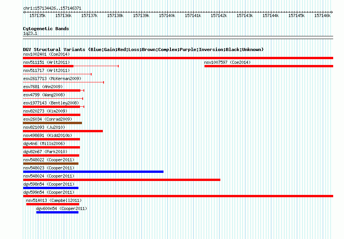Click the nsv821093 (Ju2010) label
Image resolution: width=344 pixels, height=239 pixels.
coord(44,127)
